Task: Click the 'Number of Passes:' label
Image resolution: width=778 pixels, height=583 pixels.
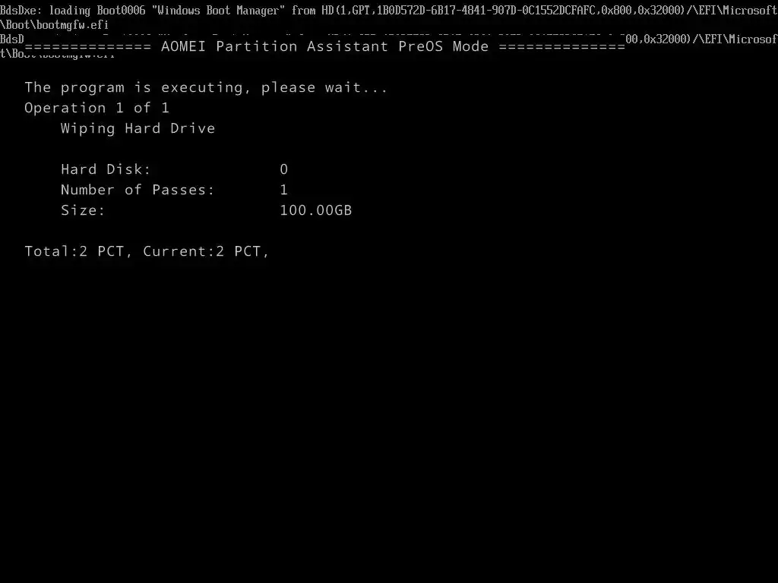Action: click(138, 190)
